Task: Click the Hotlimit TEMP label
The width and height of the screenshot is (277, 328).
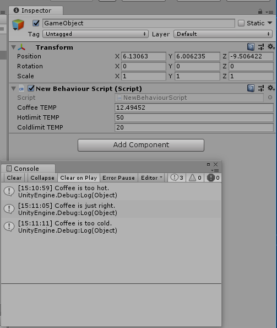Action: [x=38, y=117]
